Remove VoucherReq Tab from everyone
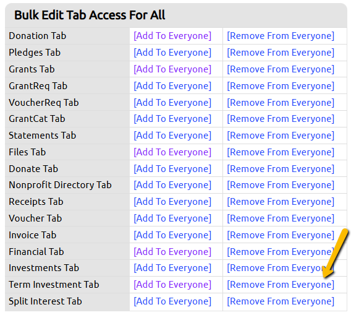Viewport: 351px width, 315px height. click(x=281, y=103)
